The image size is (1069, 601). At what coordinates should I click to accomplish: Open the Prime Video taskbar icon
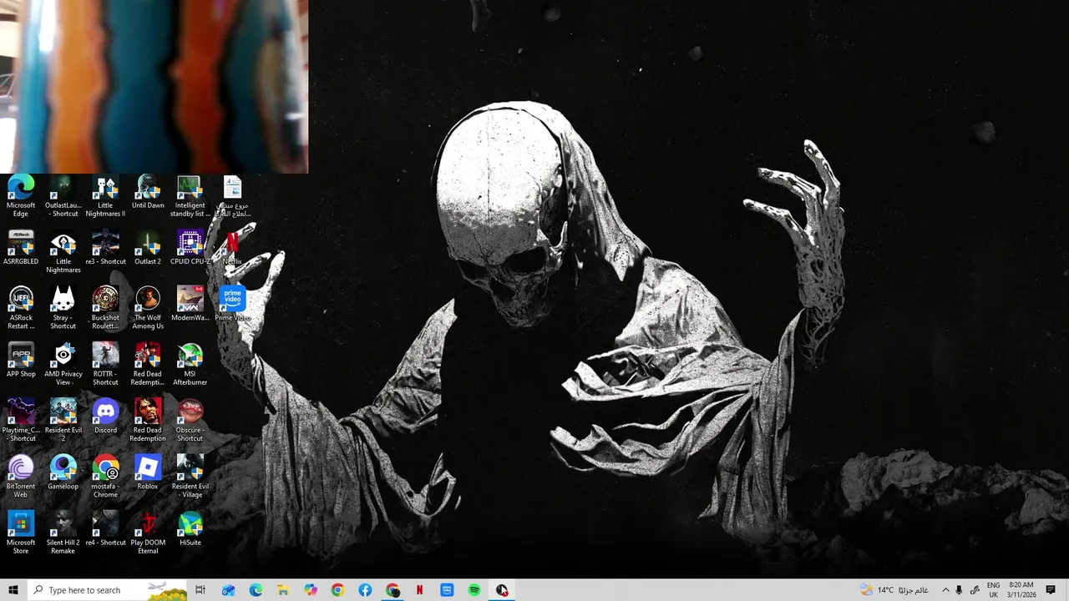pyautogui.click(x=447, y=590)
